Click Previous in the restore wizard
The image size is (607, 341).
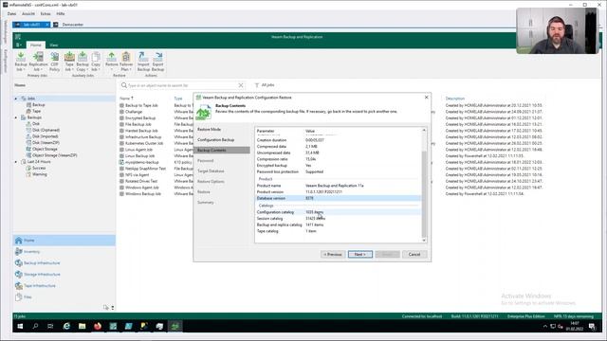pyautogui.click(x=333, y=255)
